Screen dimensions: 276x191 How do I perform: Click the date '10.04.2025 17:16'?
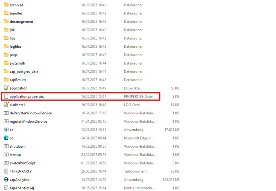[93, 113]
